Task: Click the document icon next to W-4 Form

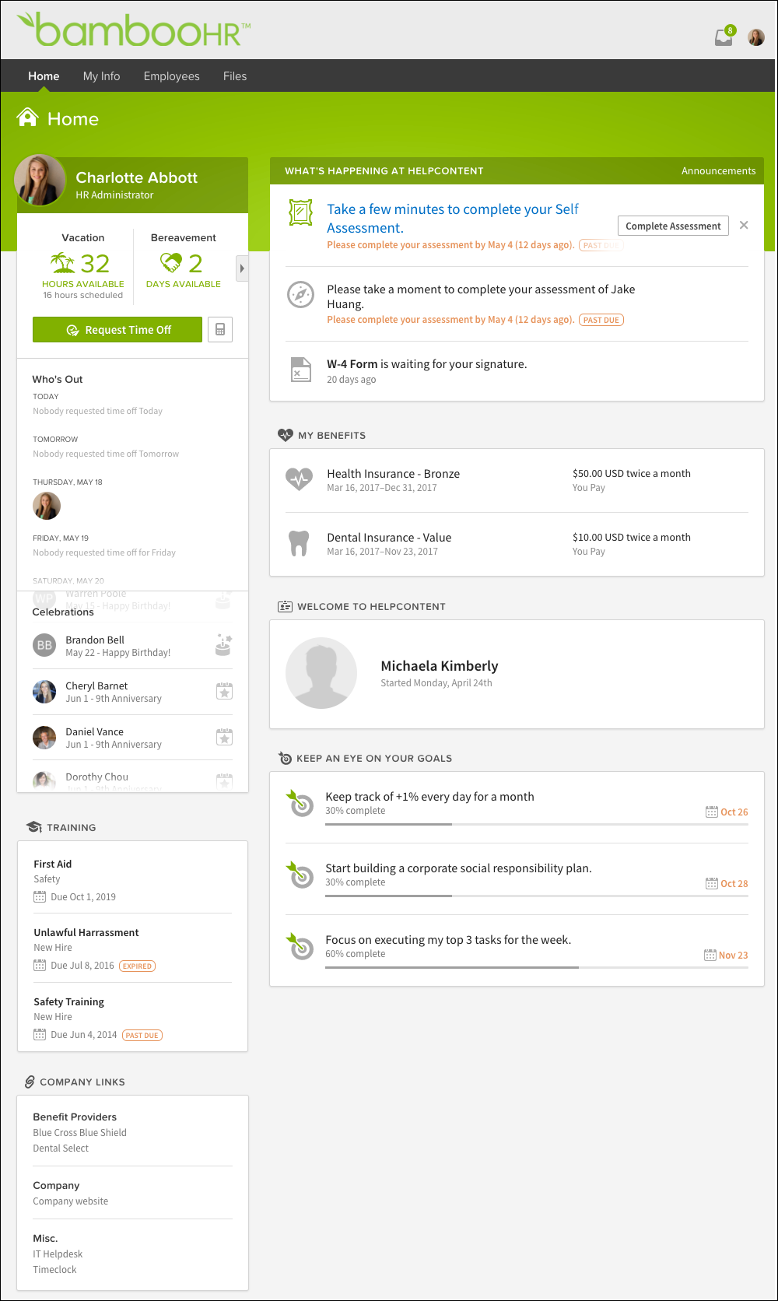Action: (x=301, y=370)
